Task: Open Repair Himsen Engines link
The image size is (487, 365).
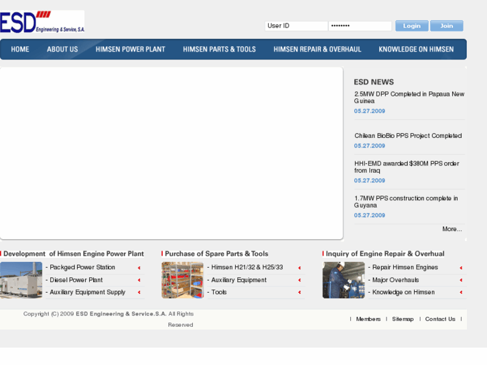Action: [x=405, y=267]
